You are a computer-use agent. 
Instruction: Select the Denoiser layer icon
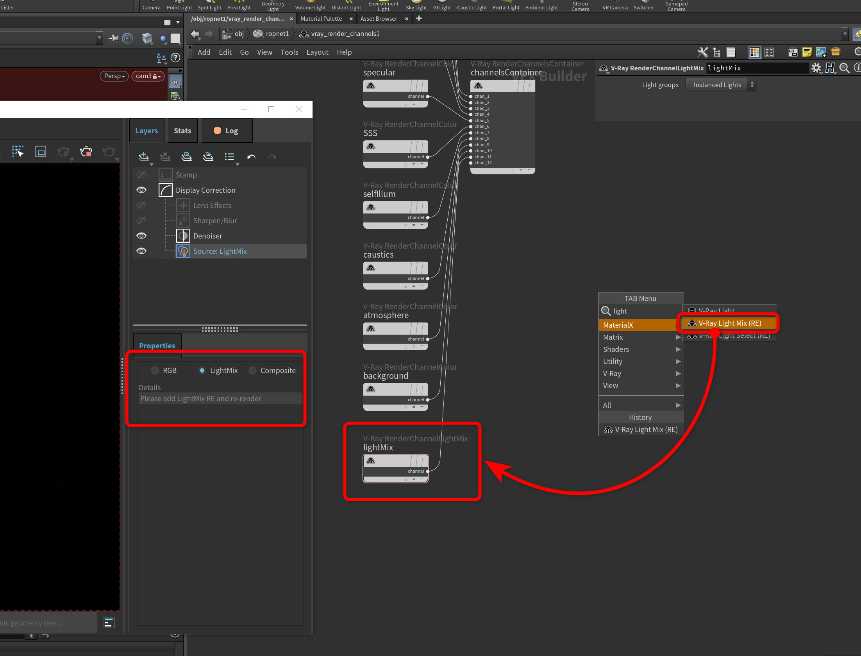click(x=182, y=236)
